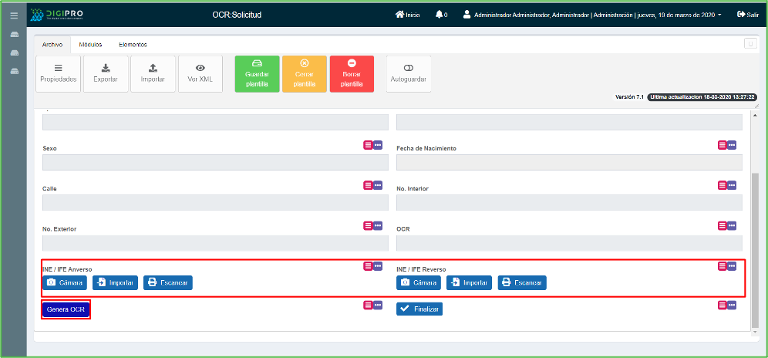Open the hamburger menu in the sidebar
The image size is (768, 358).
click(13, 15)
